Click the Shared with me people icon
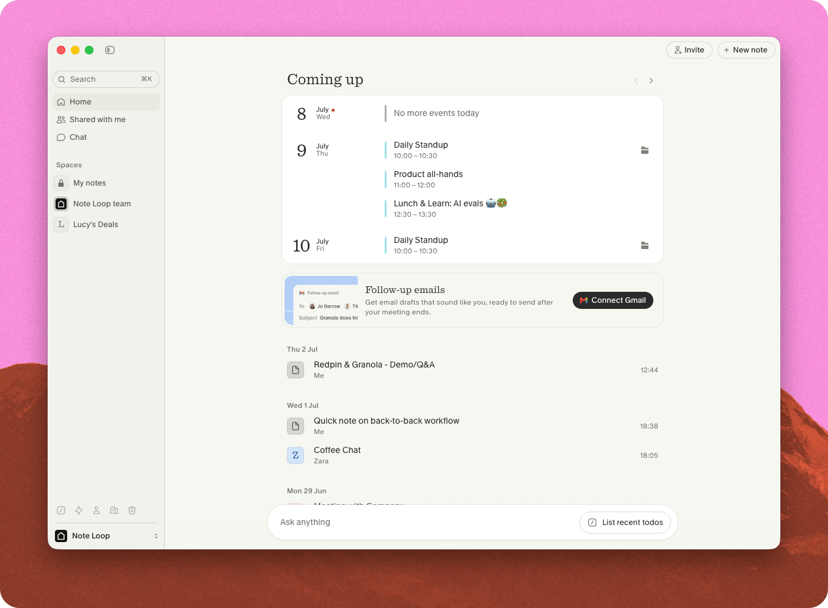 coord(61,120)
